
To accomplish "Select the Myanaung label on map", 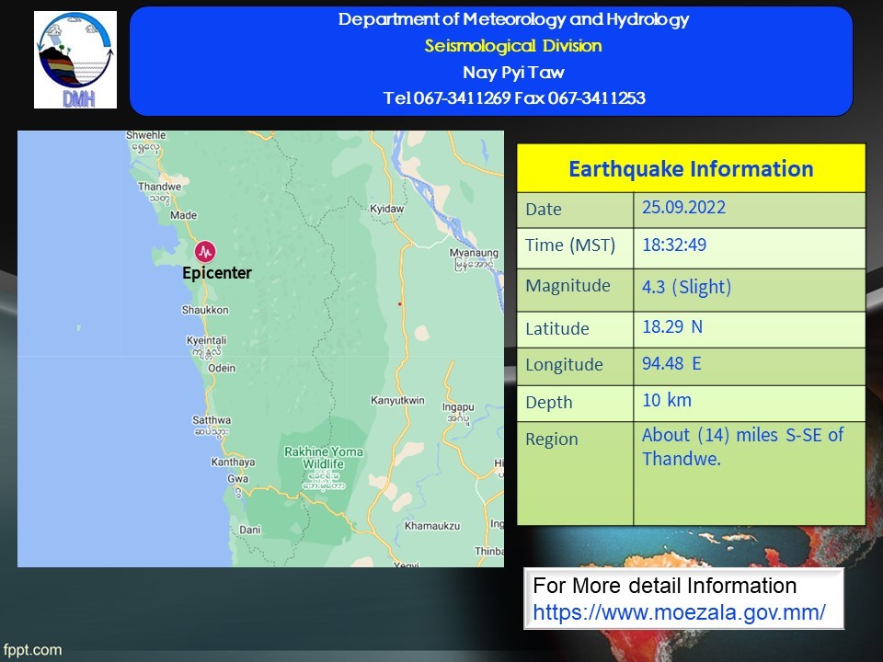I will (474, 253).
